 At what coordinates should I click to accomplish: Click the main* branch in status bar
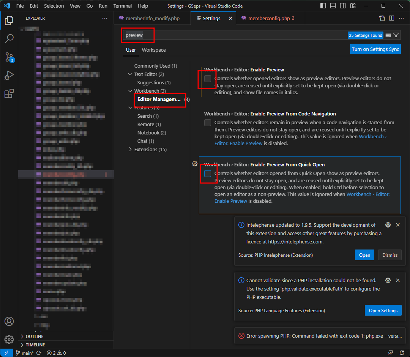click(x=25, y=353)
